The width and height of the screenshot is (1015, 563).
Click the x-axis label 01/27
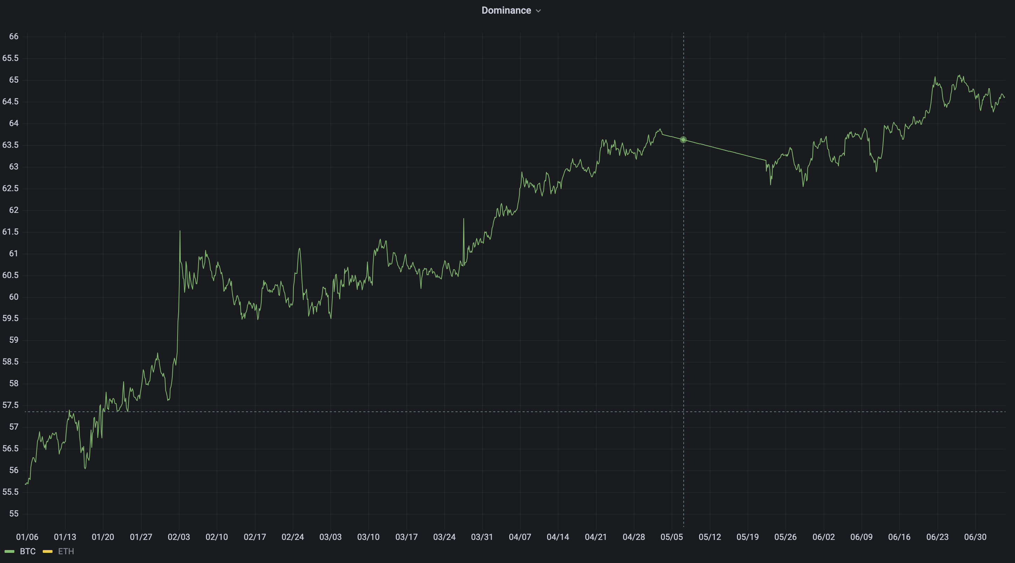click(141, 537)
